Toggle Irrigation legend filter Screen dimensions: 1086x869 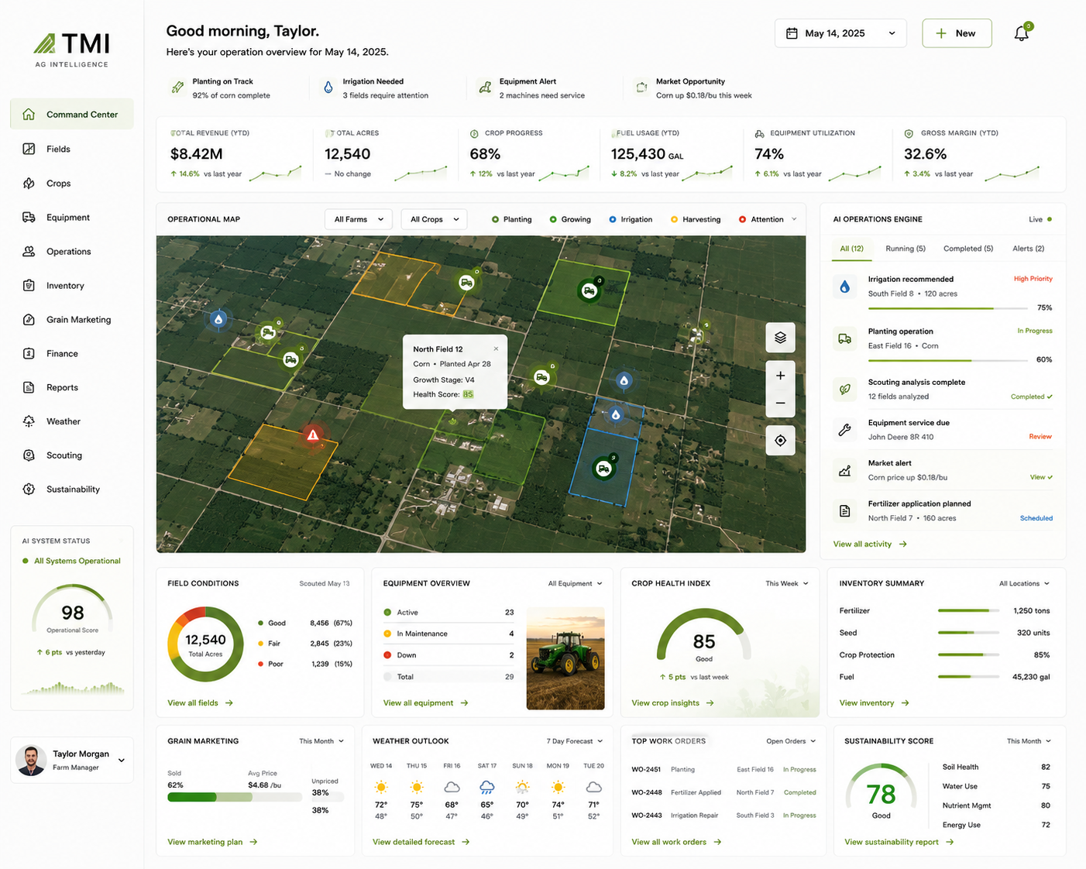click(631, 219)
